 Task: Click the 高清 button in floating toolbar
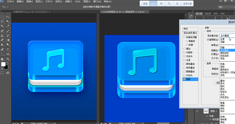pos(145,4)
